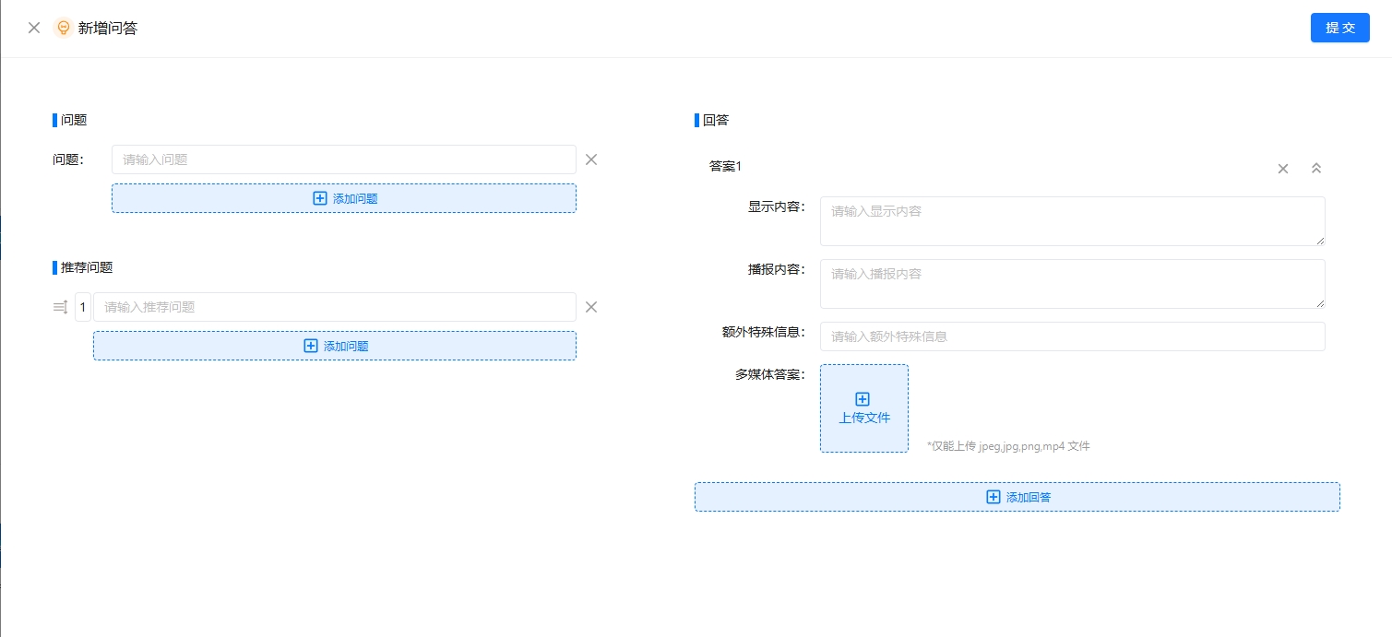Viewport: 1392px width, 637px height.
Task: Click the order number box showing 1
Action: [83, 307]
